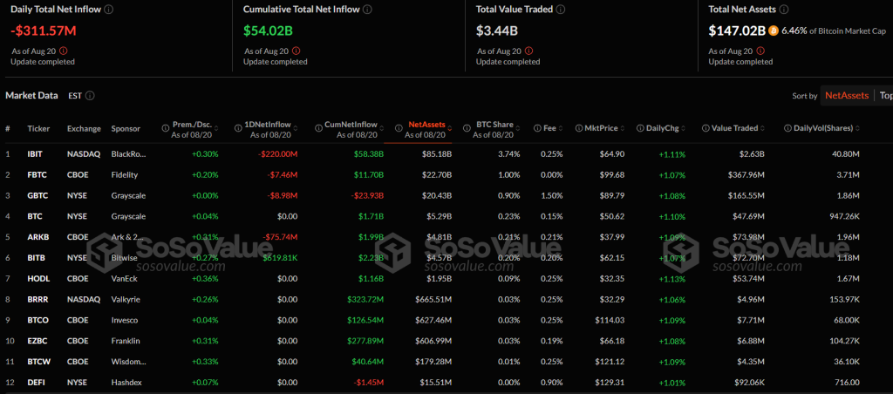The image size is (893, 394).
Task: Click info icon left of Prem./Dsc. header
Action: (167, 128)
